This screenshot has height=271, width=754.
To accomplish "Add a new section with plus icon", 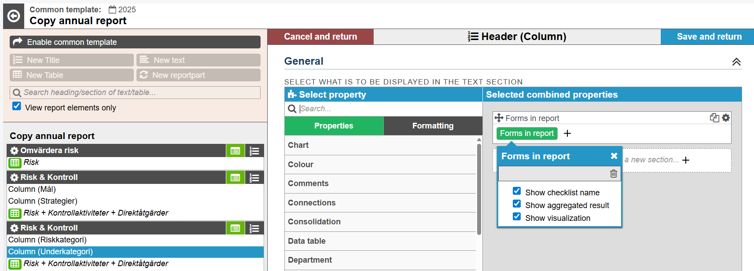I will click(x=686, y=160).
